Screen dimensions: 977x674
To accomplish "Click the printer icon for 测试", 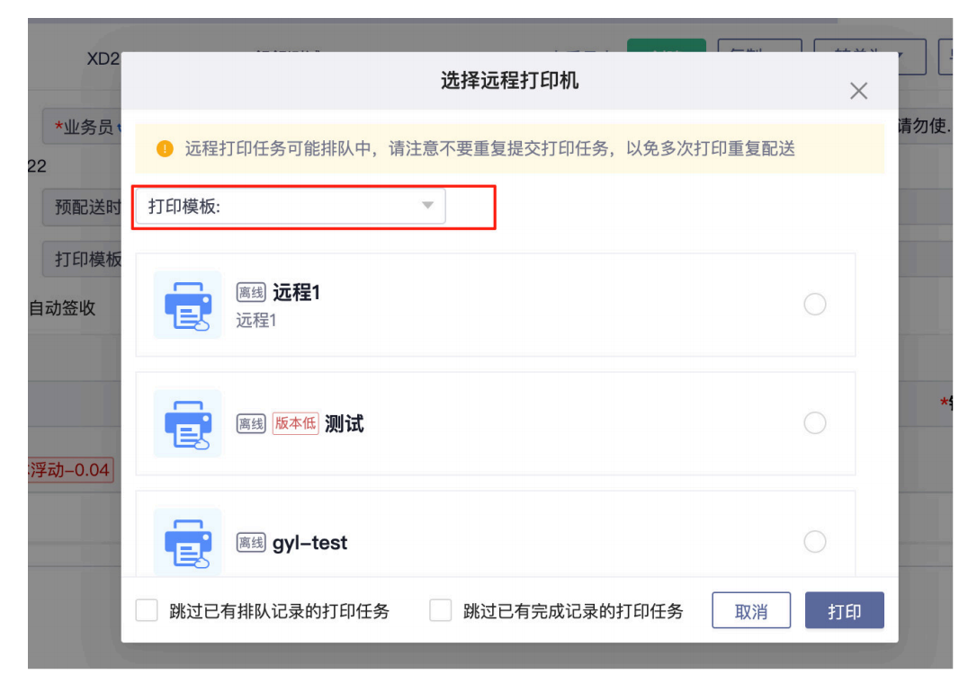I will (x=187, y=423).
